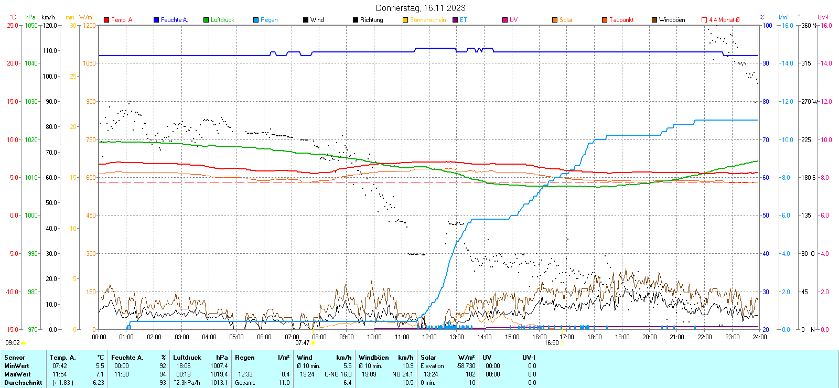The width and height of the screenshot is (839, 388).
Task: Click the yellow Sonnenschein legend square
Action: [x=405, y=20]
